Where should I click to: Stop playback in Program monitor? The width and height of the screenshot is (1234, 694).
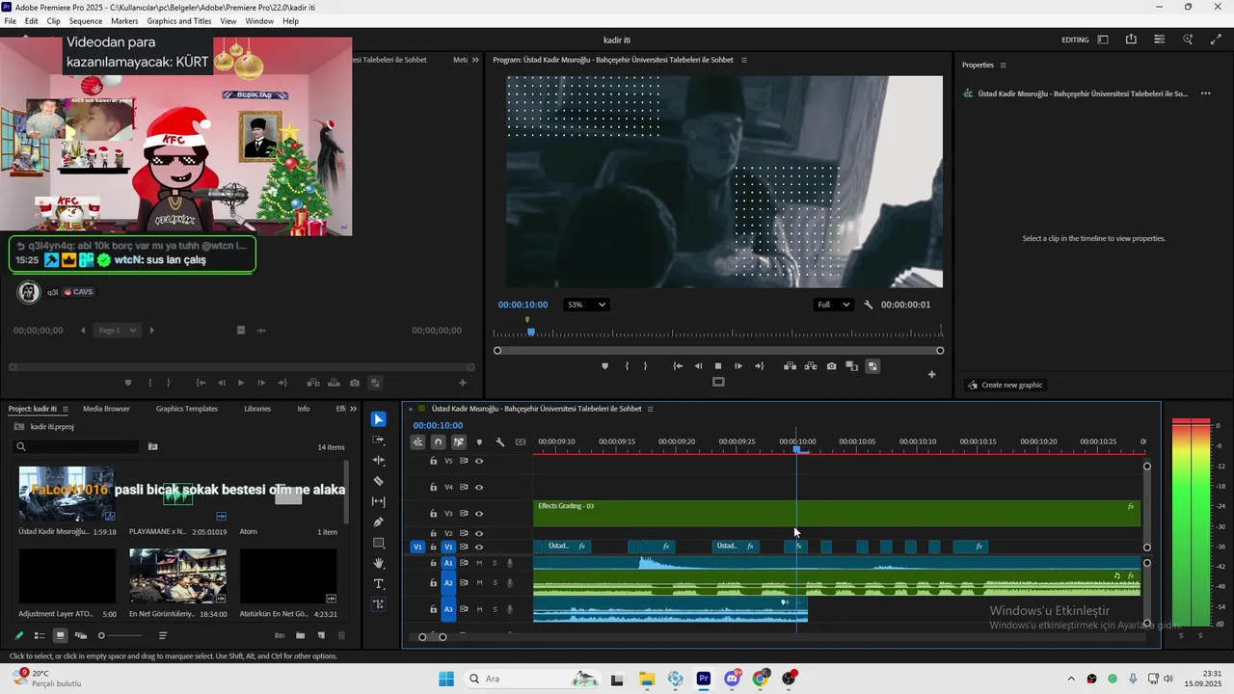(x=718, y=366)
